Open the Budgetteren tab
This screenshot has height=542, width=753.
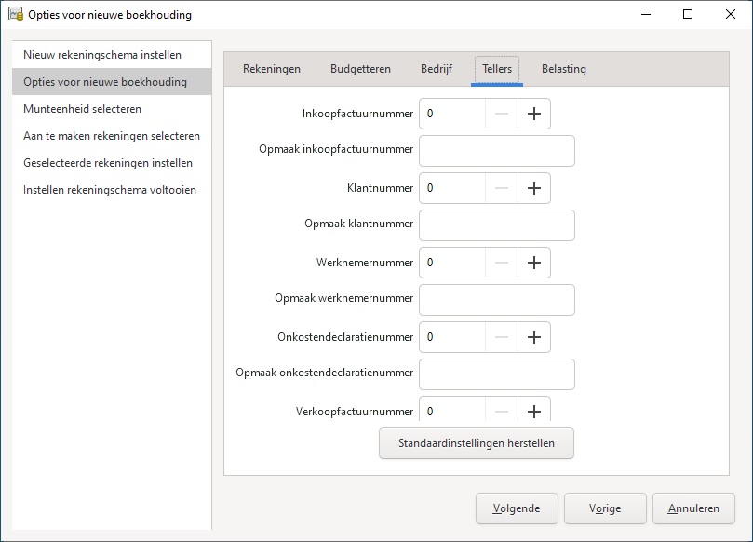[360, 69]
